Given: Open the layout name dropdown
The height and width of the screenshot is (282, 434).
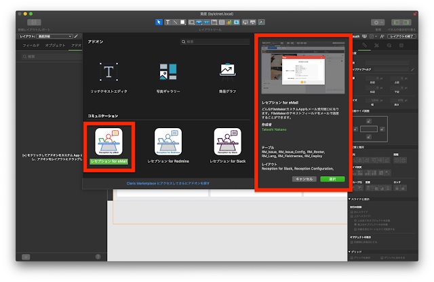Looking at the screenshot, I should pyautogui.click(x=55, y=36).
